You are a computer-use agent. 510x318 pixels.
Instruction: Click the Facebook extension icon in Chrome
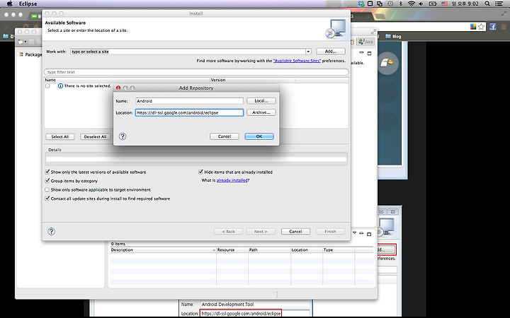493,27
